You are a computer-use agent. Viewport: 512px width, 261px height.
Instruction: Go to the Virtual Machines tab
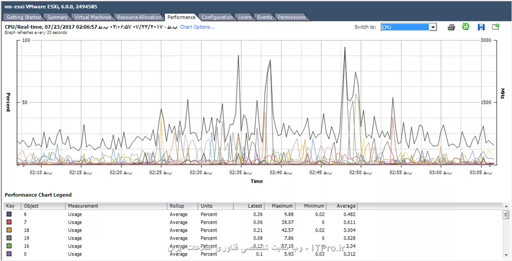coord(92,17)
